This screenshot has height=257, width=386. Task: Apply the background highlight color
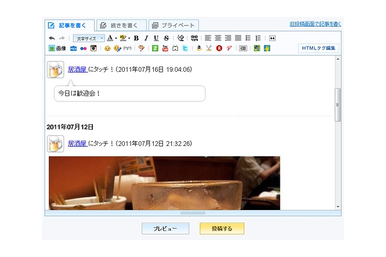pyautogui.click(x=123, y=38)
